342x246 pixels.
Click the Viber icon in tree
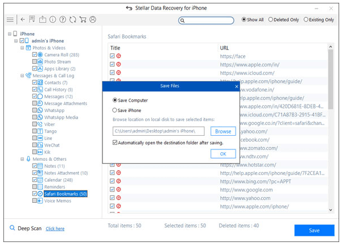click(x=40, y=124)
